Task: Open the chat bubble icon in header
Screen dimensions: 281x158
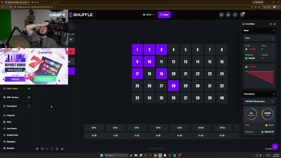Action: point(235,15)
